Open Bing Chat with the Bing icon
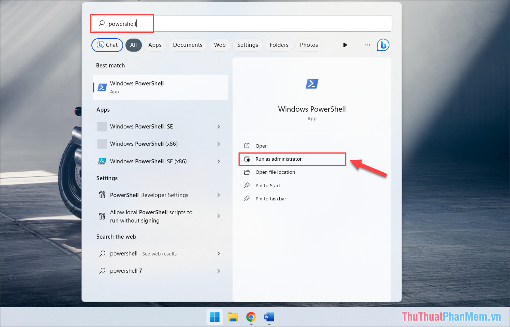Screen dimensions: 510x327 pyautogui.click(x=383, y=45)
